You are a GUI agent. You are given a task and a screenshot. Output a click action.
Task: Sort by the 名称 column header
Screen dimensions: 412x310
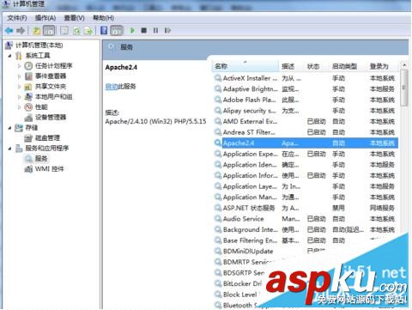[x=245, y=66]
